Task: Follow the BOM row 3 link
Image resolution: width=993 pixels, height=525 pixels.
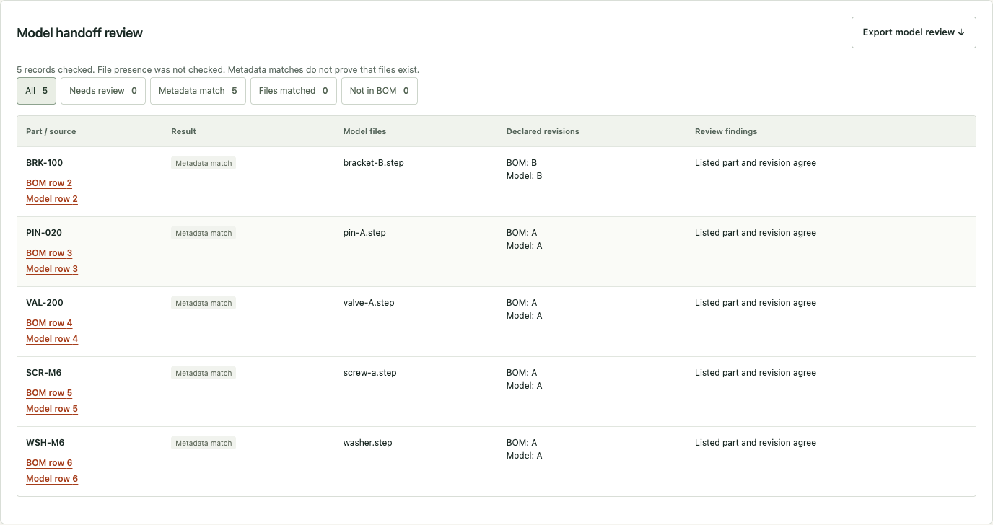Action: (49, 253)
